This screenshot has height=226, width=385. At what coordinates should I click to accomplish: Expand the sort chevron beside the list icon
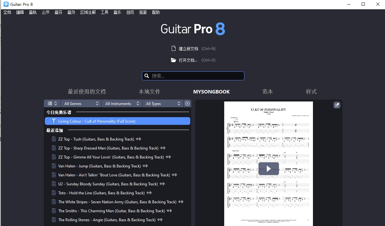pyautogui.click(x=56, y=103)
